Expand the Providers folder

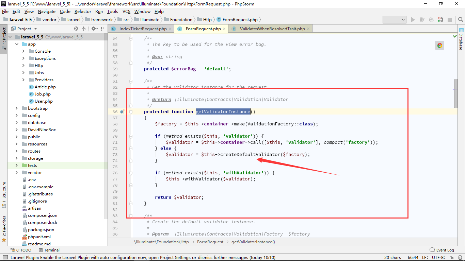click(23, 80)
